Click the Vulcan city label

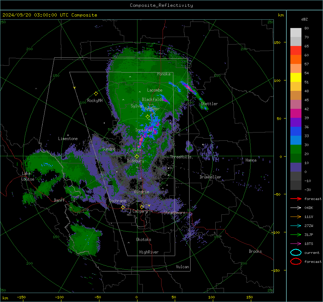click(182, 267)
